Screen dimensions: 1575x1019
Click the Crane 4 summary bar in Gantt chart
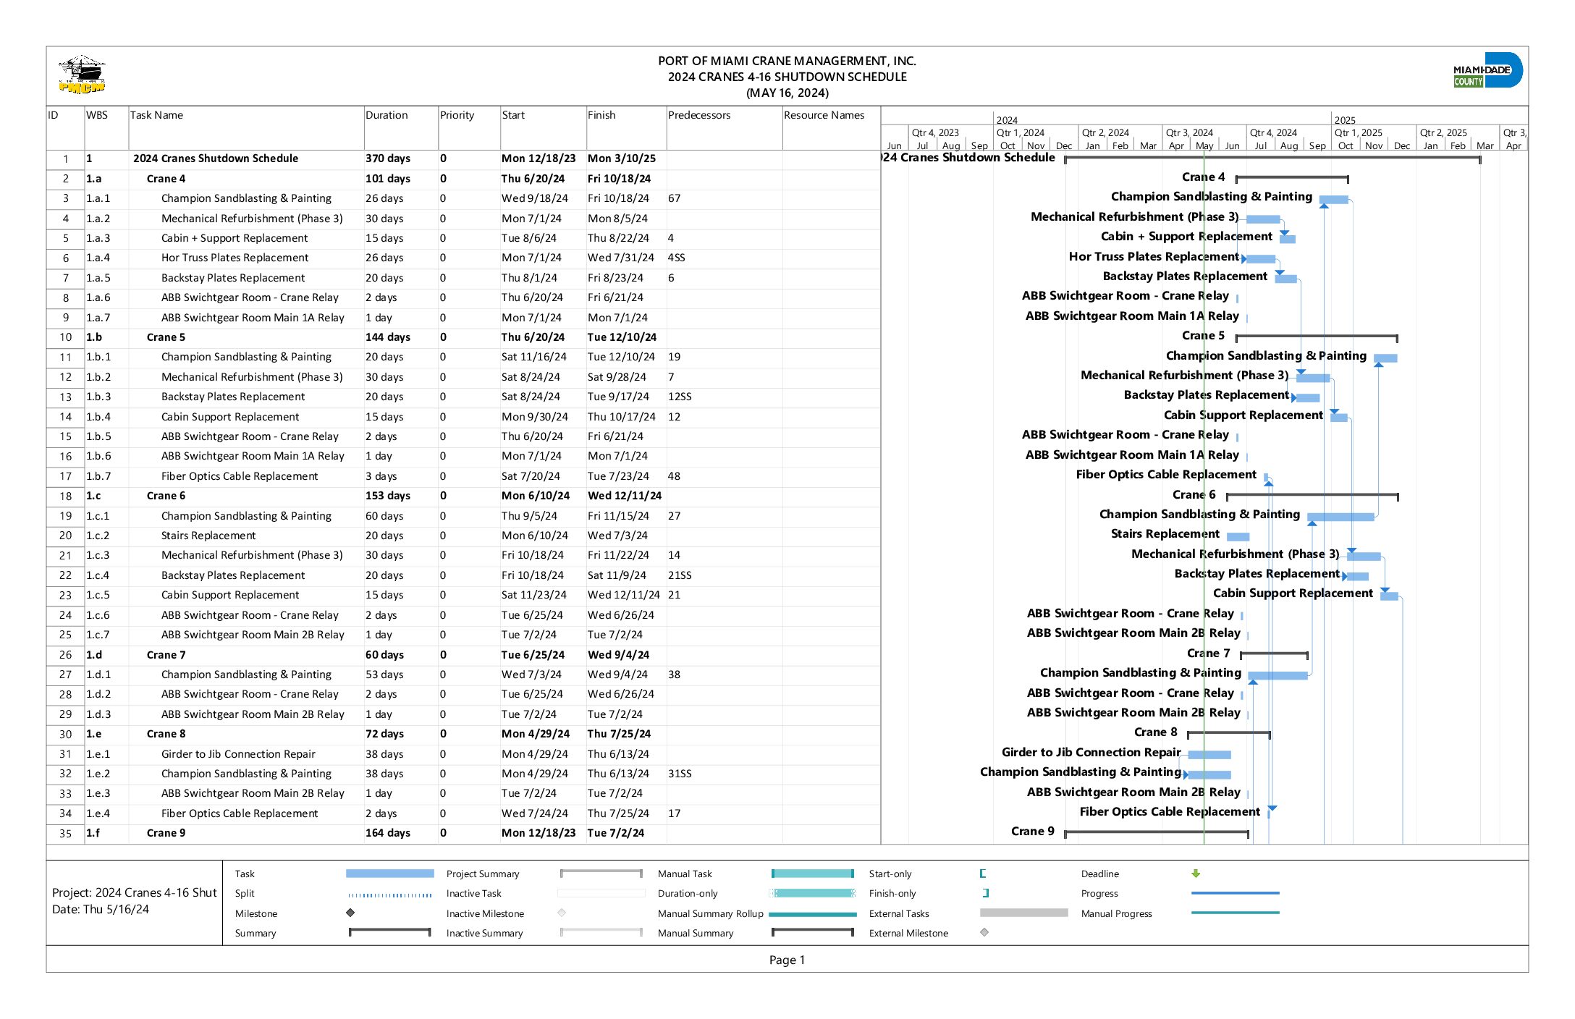pos(1292,178)
